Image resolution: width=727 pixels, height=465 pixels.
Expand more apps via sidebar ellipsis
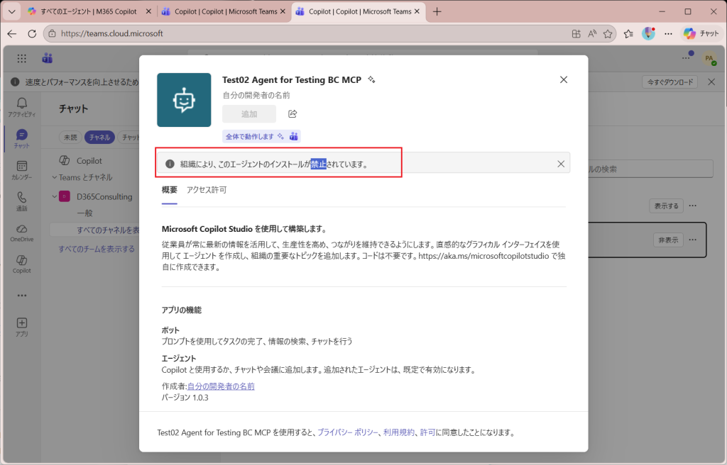point(21,296)
